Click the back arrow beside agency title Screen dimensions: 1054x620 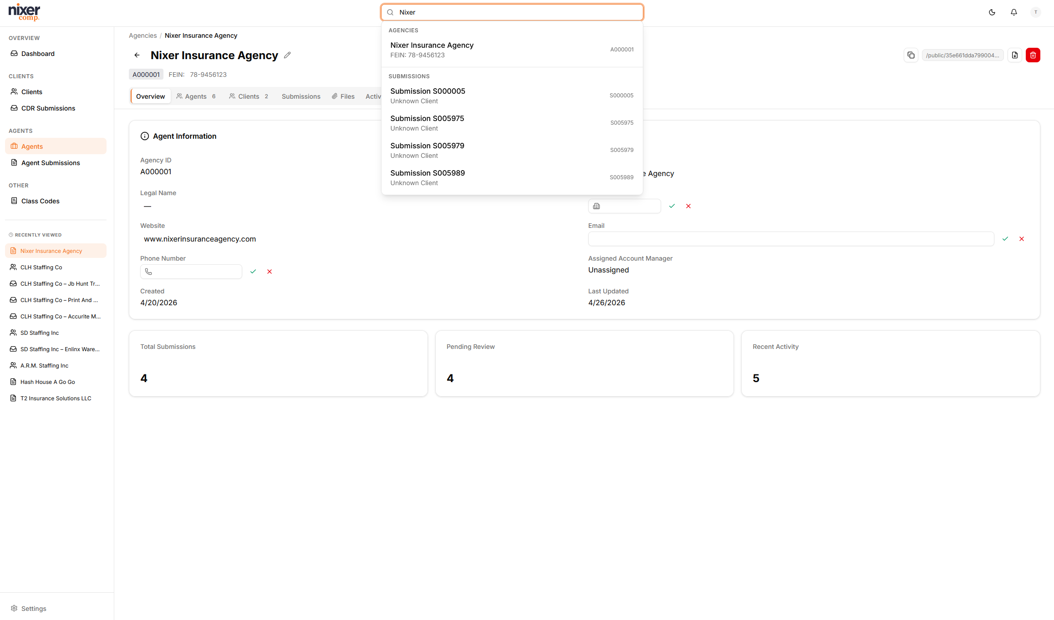[x=137, y=55]
